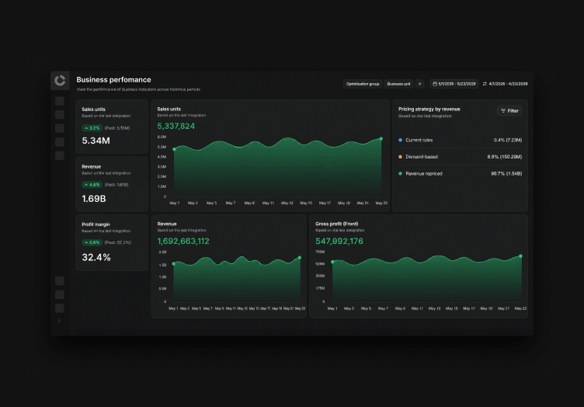The width and height of the screenshot is (584, 407).
Task: Click the green Revenue repriced color dot
Action: tap(401, 173)
